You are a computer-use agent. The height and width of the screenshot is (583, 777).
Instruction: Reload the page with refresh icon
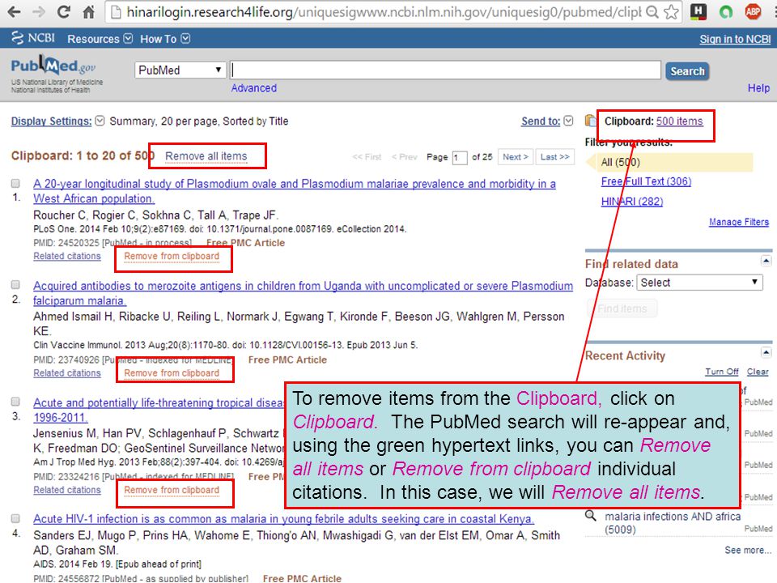coord(63,11)
